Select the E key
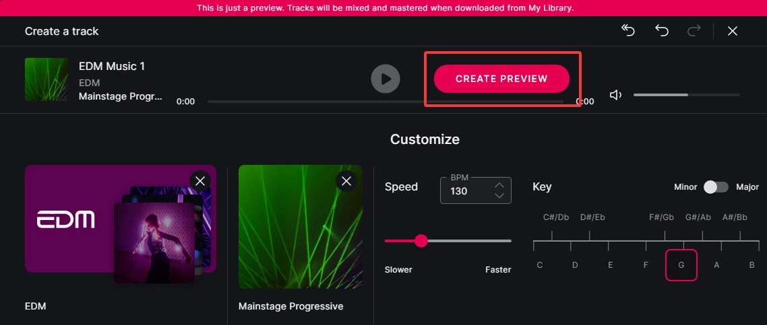The height and width of the screenshot is (325, 767). point(611,265)
